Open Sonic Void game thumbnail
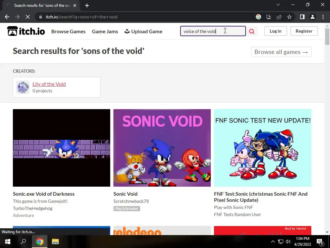This screenshot has height=248, width=330. coord(162,148)
